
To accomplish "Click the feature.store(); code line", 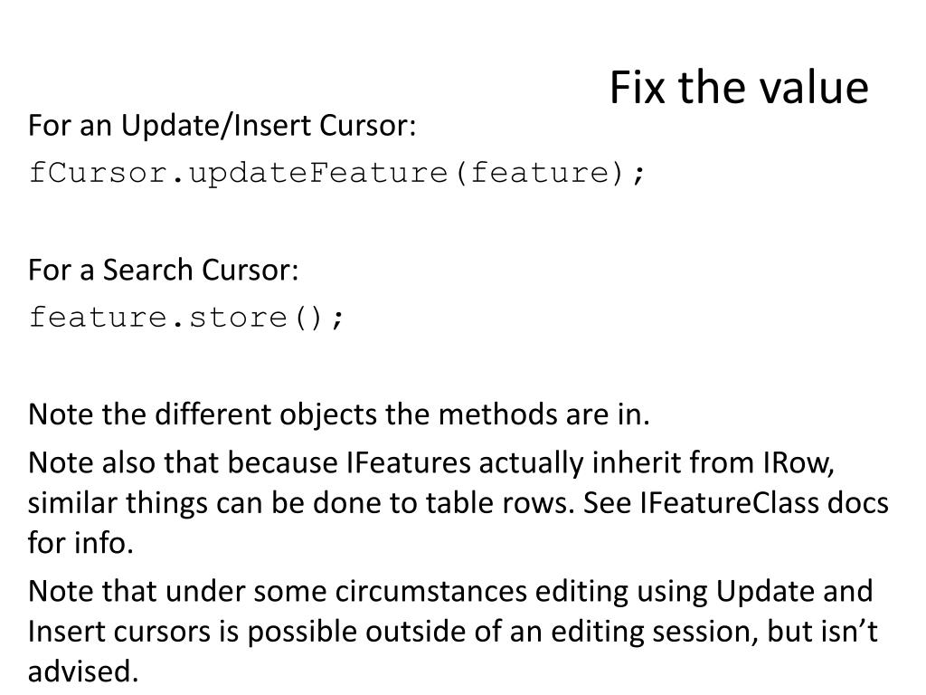I will click(x=186, y=318).
